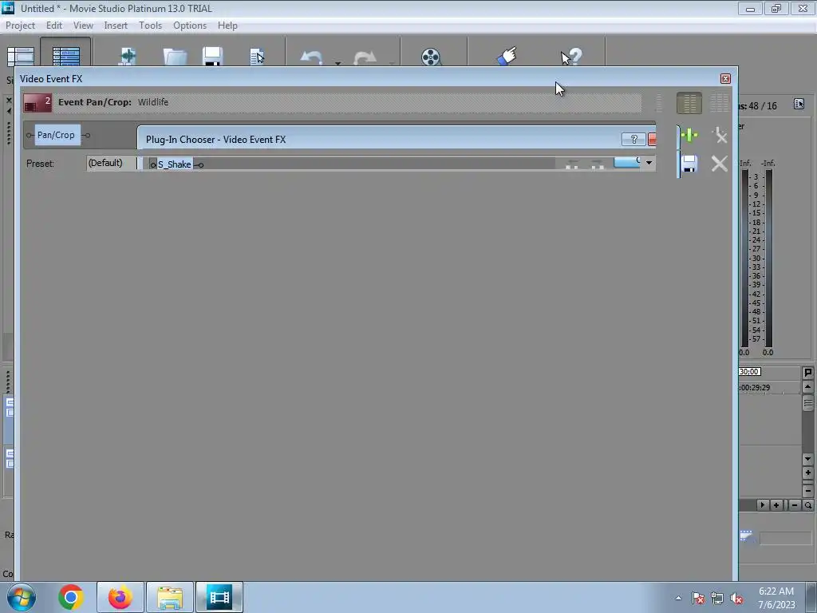Click the left audio peak meter bar
The image size is (817, 613).
click(x=744, y=258)
